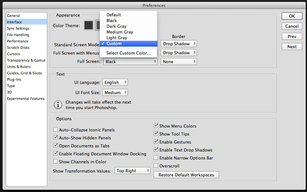
Task: Go to previous pane with Prev
Action: tap(292, 36)
